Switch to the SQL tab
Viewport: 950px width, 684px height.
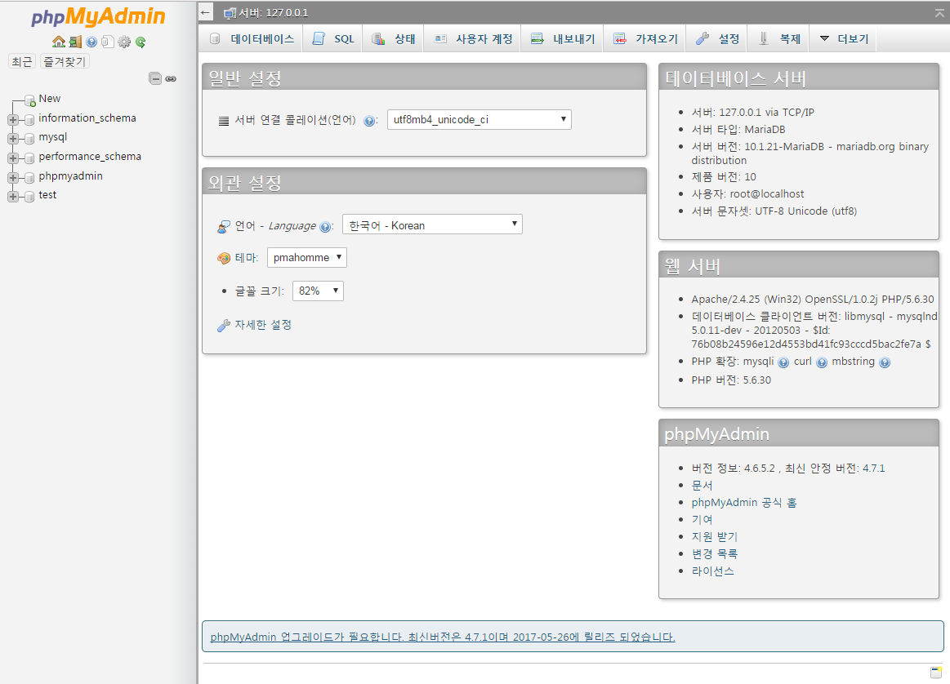pos(332,38)
